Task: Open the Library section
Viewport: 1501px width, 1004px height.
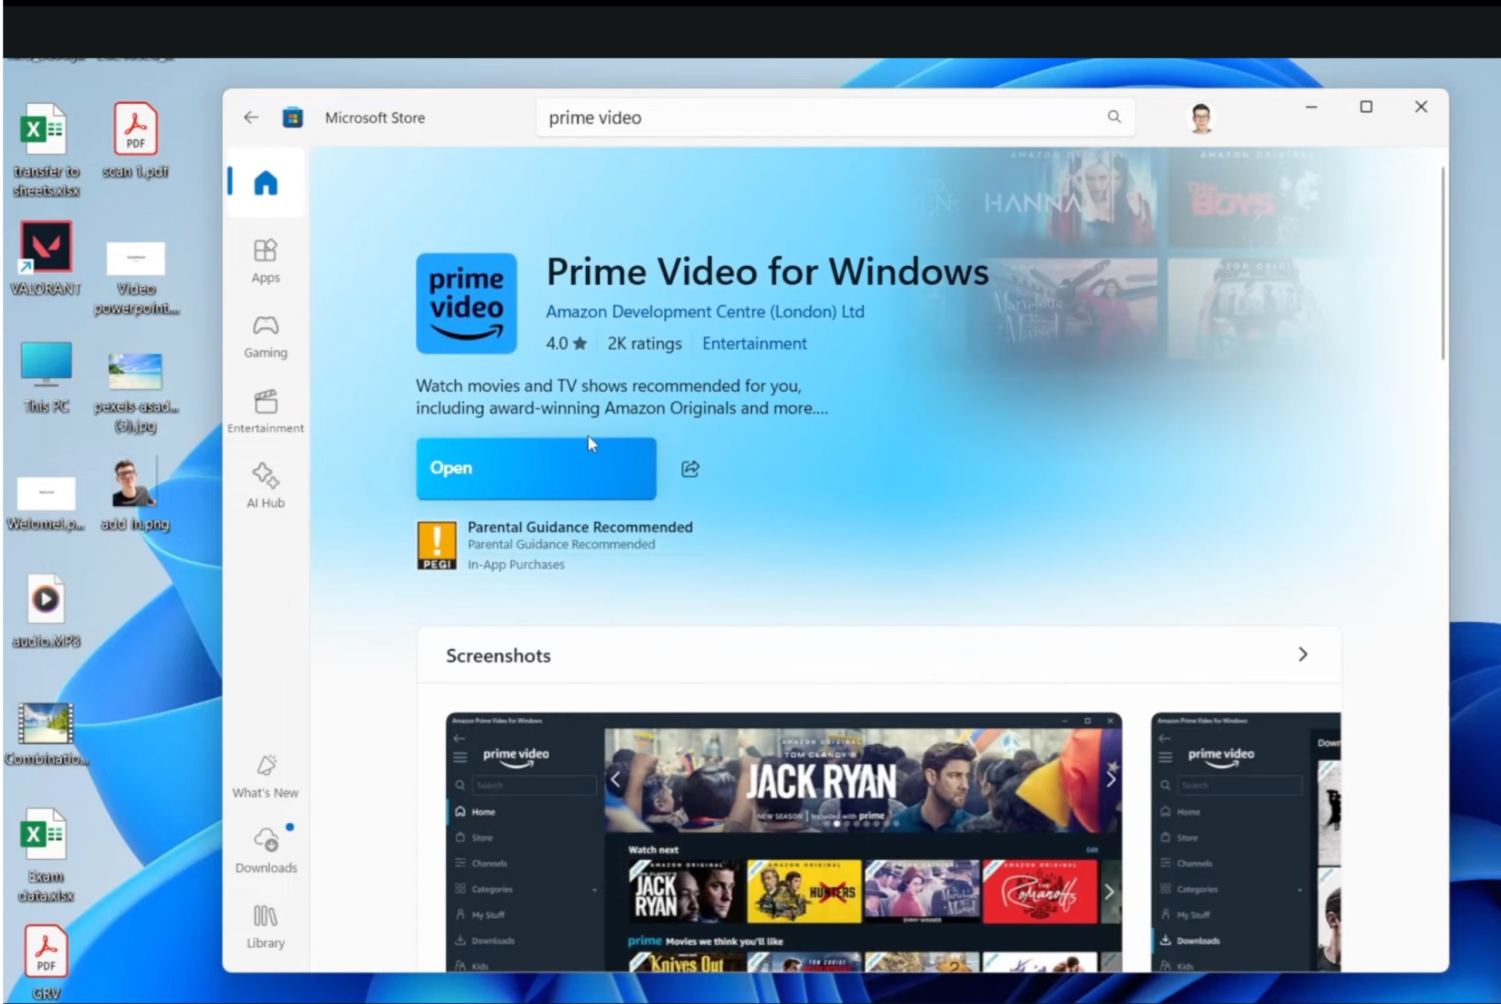Action: click(266, 925)
